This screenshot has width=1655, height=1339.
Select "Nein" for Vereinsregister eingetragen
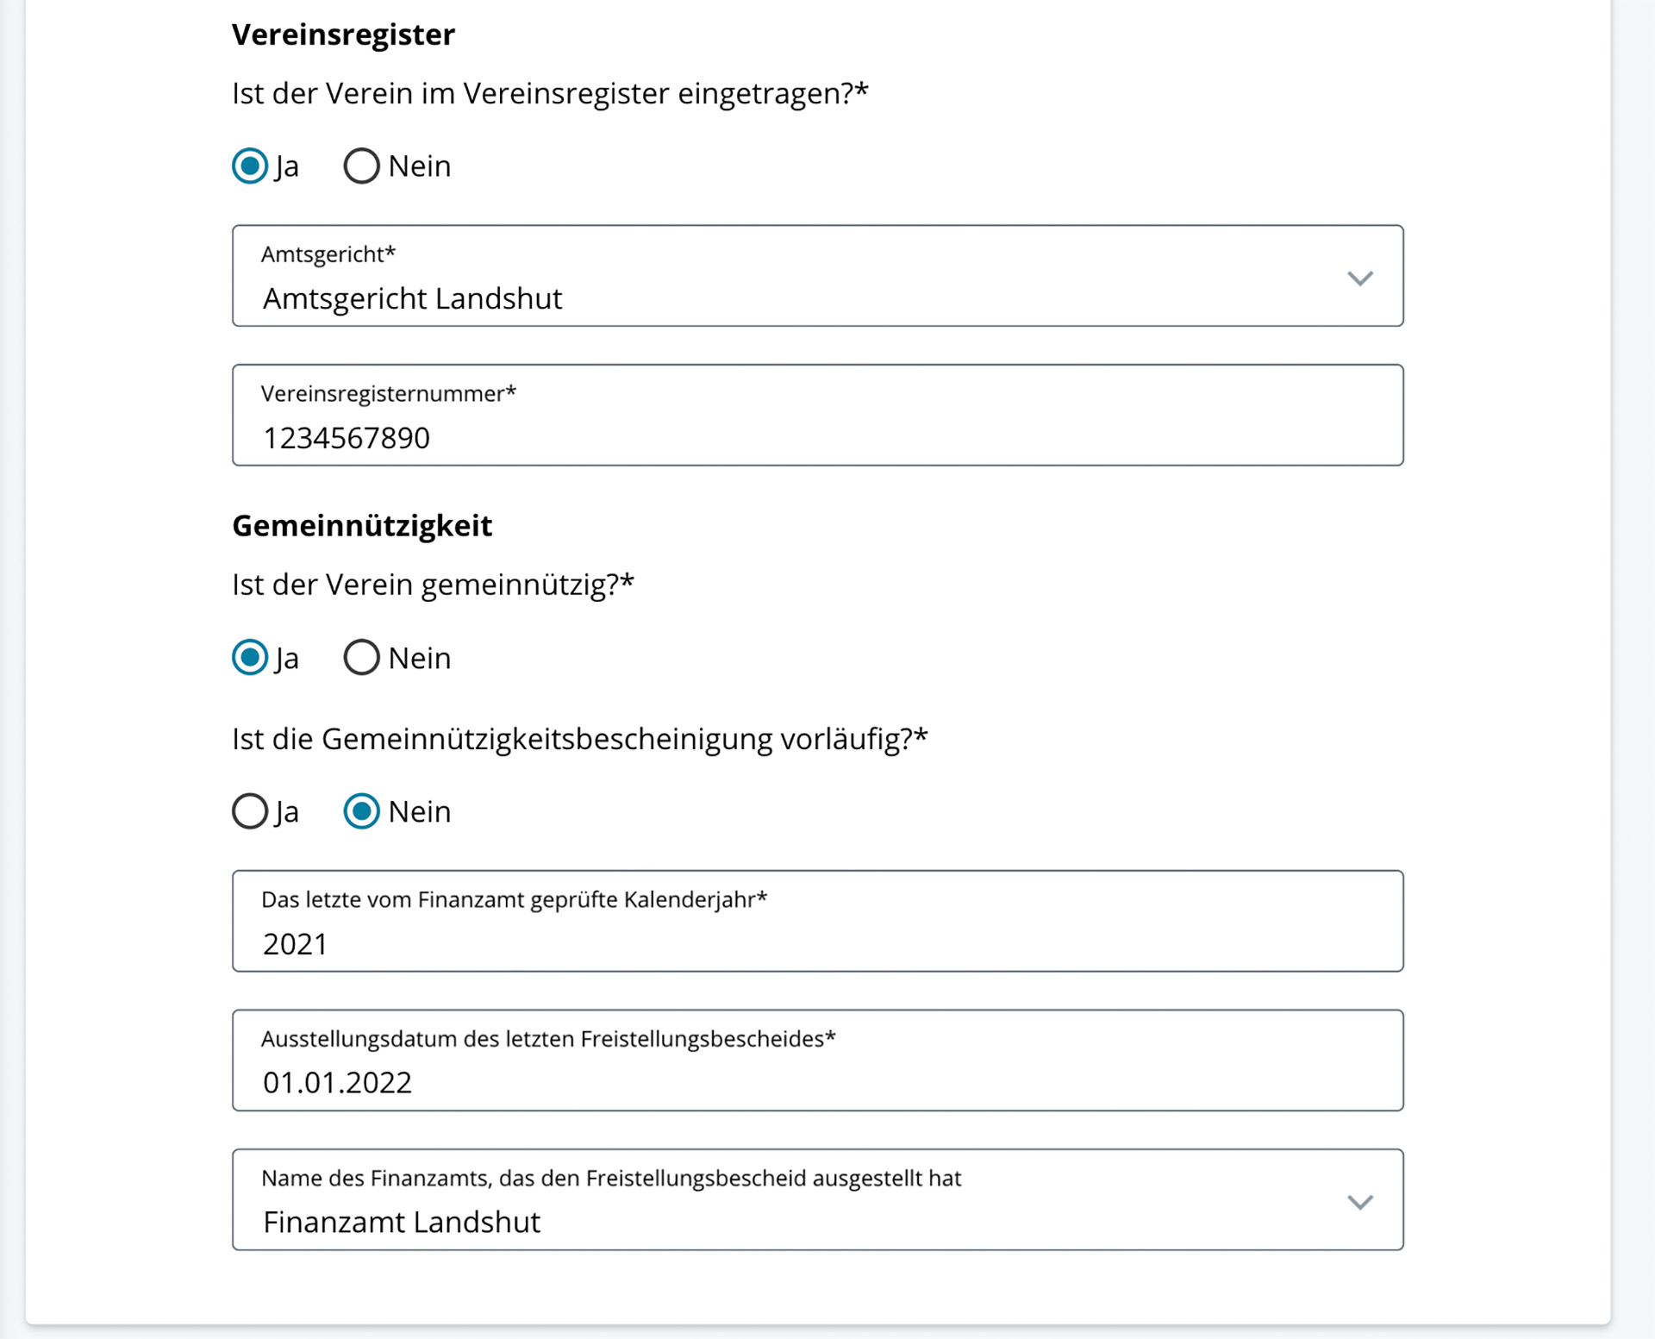point(362,166)
